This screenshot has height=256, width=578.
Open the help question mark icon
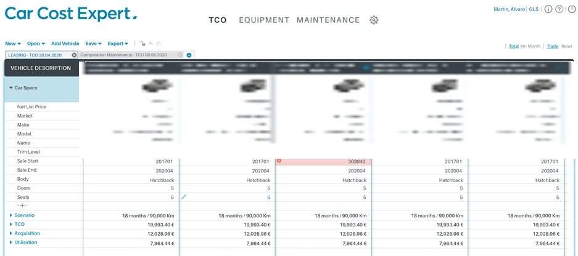559,10
